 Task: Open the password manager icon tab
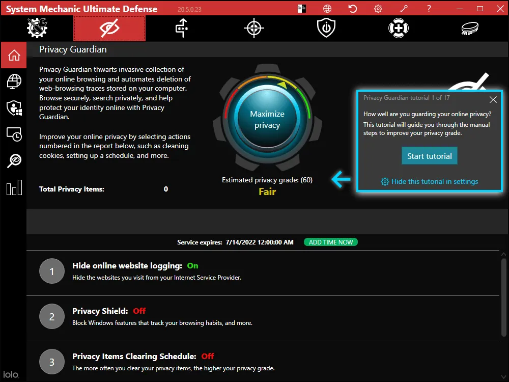click(x=182, y=28)
